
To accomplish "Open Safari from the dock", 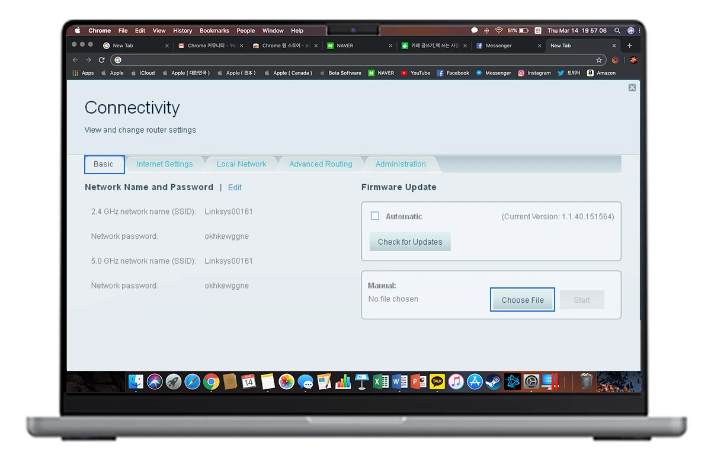I will (x=192, y=382).
